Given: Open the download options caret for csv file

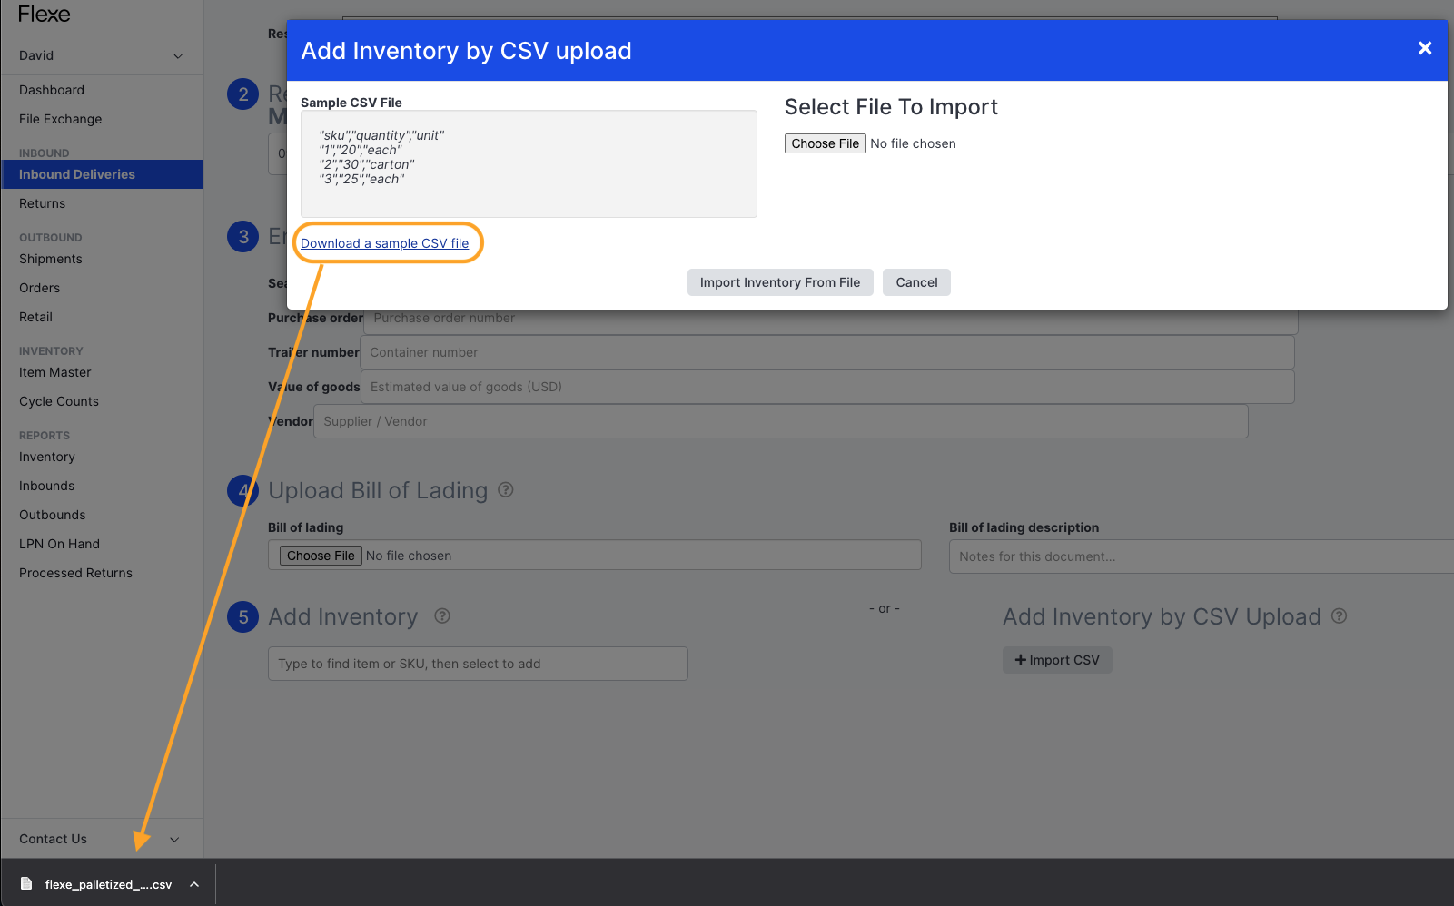Looking at the screenshot, I should 194,884.
